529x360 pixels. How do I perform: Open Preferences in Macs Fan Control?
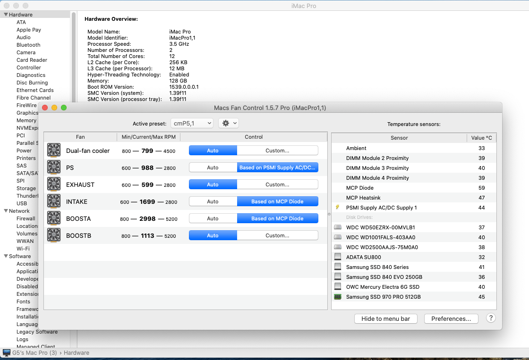[451, 318]
